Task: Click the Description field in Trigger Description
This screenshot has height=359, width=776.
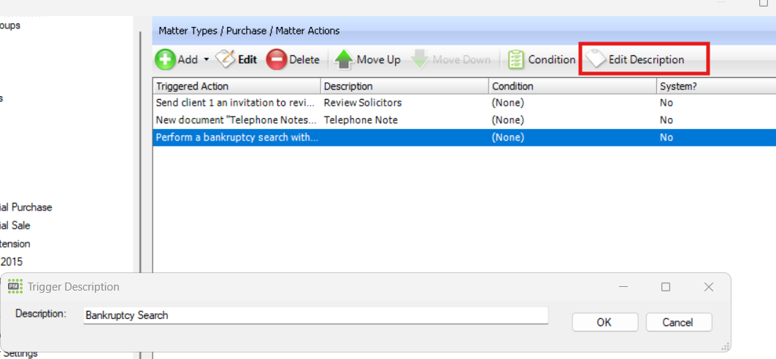Action: [316, 315]
